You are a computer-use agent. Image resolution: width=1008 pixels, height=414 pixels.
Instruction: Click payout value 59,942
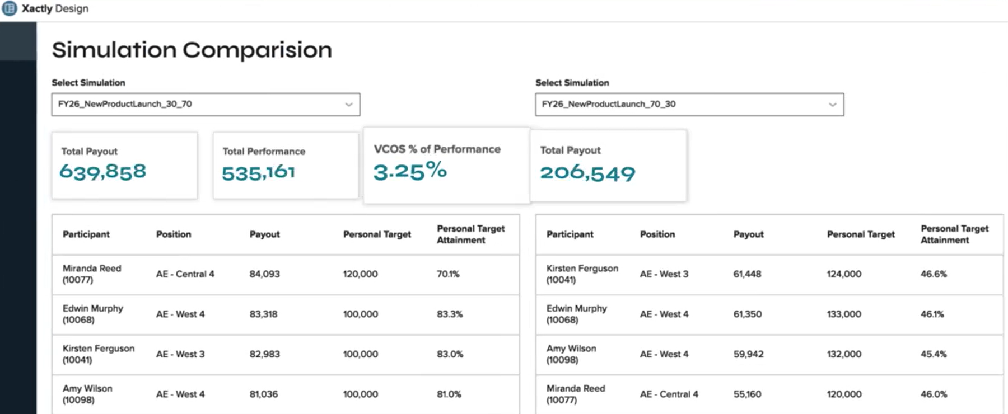point(748,354)
